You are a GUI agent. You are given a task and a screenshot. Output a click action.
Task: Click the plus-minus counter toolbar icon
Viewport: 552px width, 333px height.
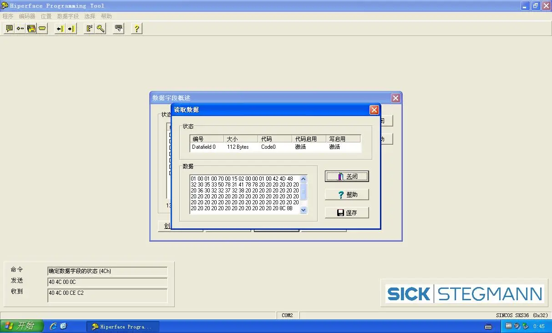[x=20, y=28]
